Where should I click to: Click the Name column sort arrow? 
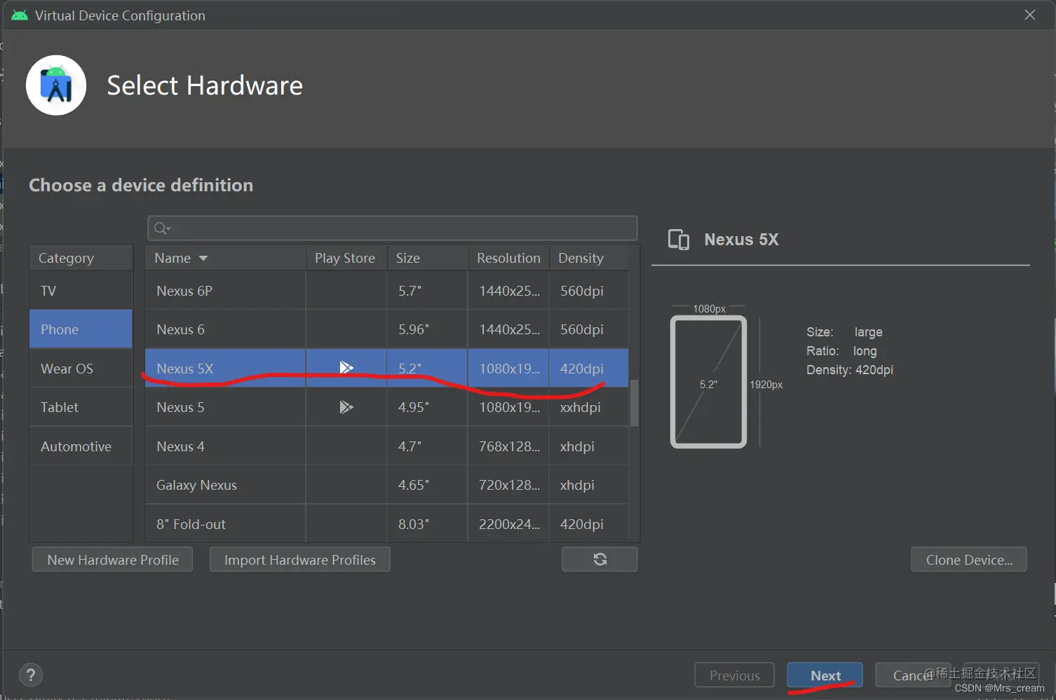point(203,259)
